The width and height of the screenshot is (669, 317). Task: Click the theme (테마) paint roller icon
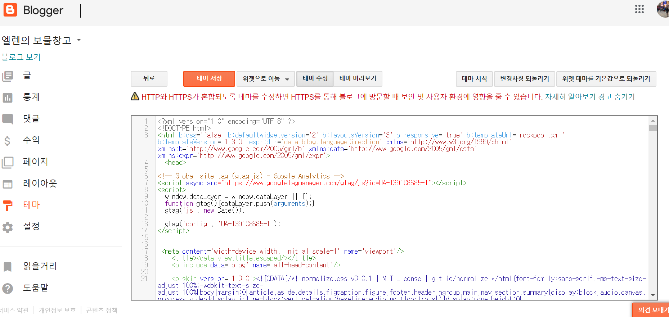coord(8,205)
